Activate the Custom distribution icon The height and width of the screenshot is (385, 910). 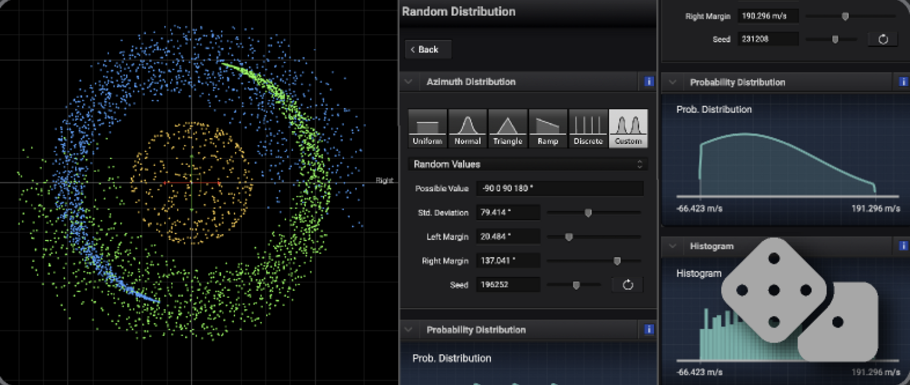628,128
